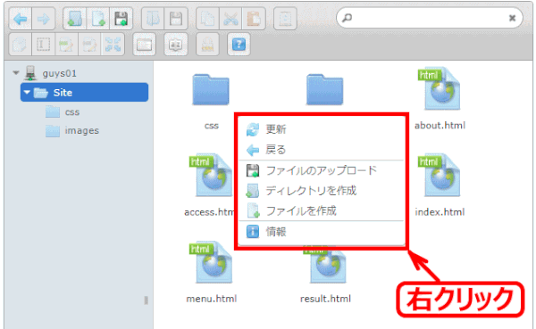Viewport: 536px width, 329px height.
Task: Select the folder icon next to css
Action: (x=325, y=89)
